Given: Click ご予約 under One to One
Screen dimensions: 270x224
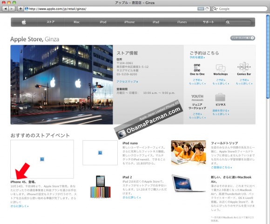Looking at the screenshot, I should coord(197,80).
